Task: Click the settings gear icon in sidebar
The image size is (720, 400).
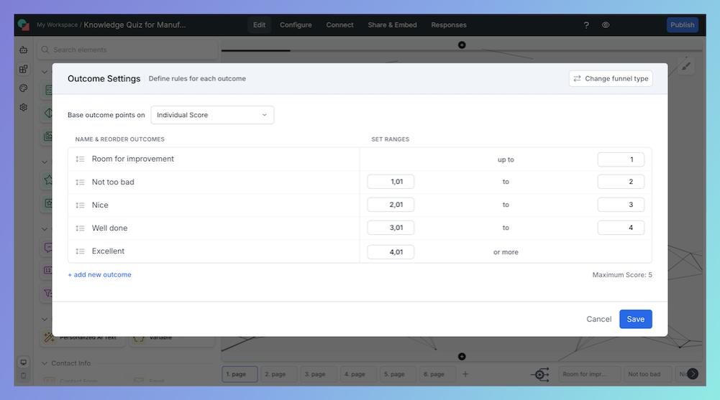Action: point(23,107)
